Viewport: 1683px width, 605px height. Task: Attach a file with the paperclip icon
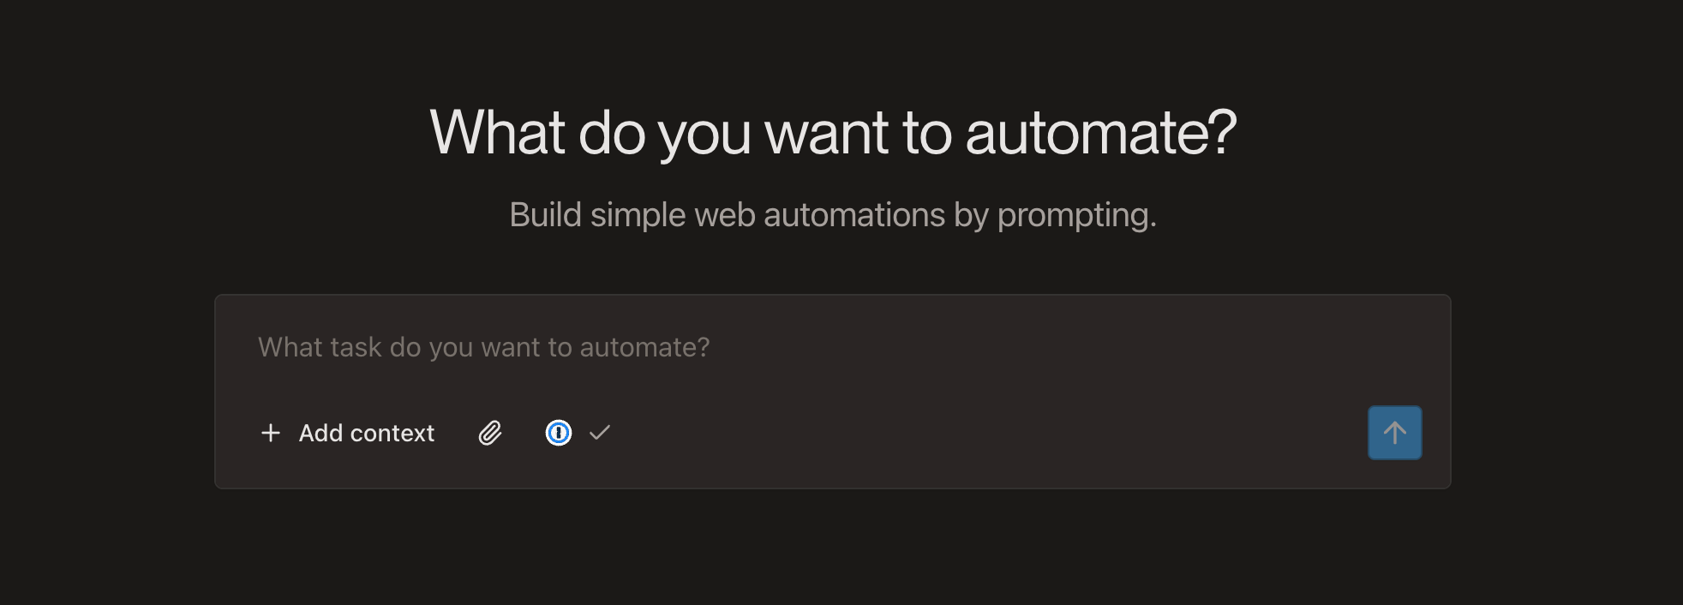pos(489,433)
